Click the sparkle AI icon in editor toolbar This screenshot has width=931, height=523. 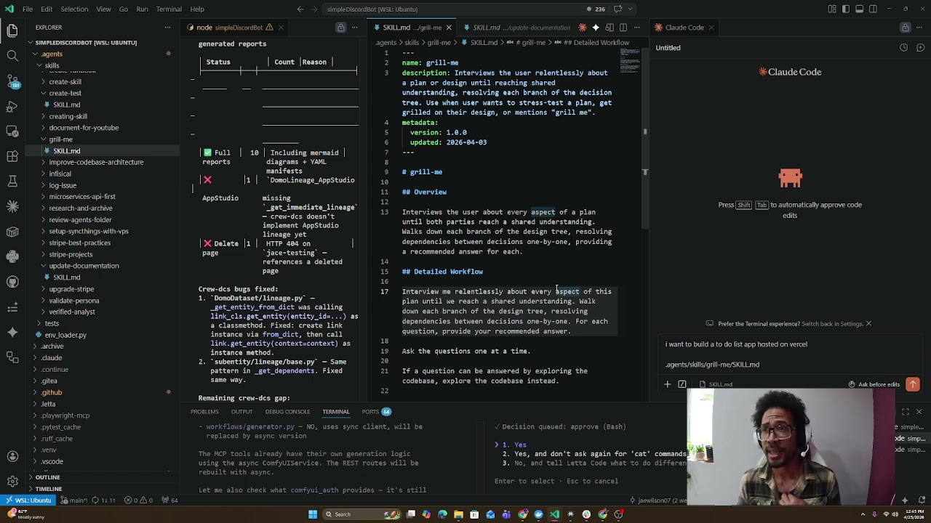(596, 28)
